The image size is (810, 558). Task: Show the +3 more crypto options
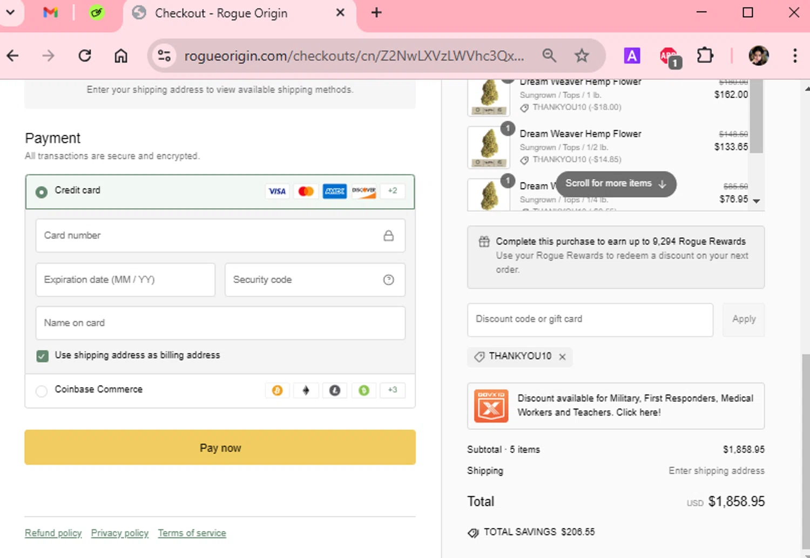click(393, 390)
